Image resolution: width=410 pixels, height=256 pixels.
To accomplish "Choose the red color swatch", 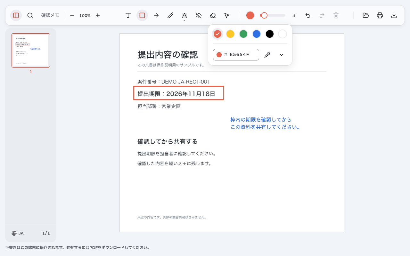I will (x=217, y=34).
